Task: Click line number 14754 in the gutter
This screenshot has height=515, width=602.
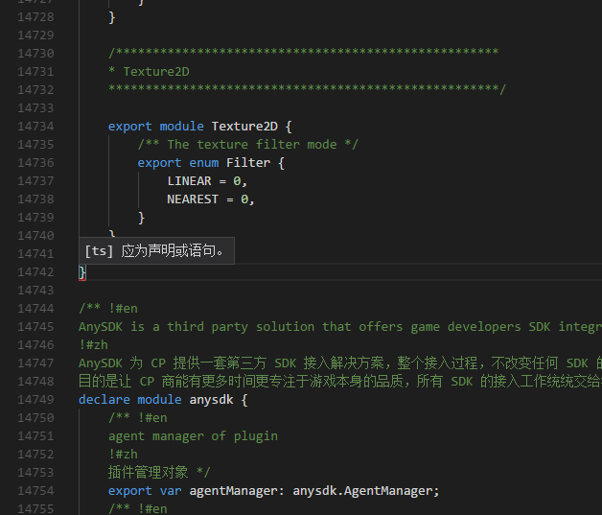Action: click(x=35, y=490)
